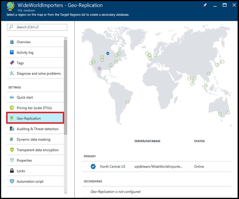Click 'Geo-Replication is not configured' text

[x=115, y=192]
